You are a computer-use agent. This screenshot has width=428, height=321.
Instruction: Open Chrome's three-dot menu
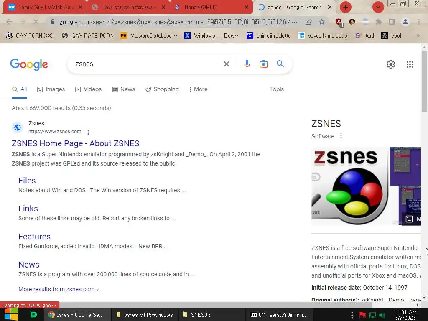click(x=419, y=22)
